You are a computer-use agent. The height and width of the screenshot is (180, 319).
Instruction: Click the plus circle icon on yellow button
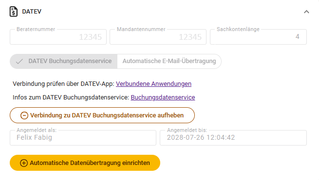(x=24, y=163)
